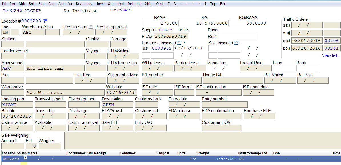Click the Weigher input field
This screenshot has height=165, width=341.
pos(50,146)
